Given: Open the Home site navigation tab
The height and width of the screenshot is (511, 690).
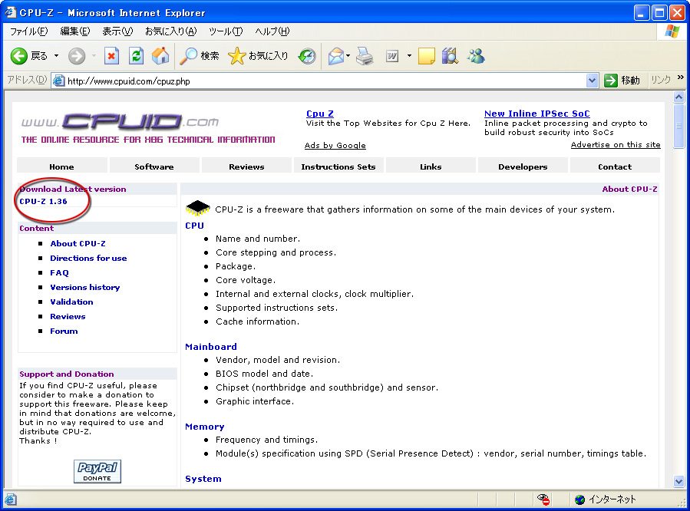Looking at the screenshot, I should (61, 166).
